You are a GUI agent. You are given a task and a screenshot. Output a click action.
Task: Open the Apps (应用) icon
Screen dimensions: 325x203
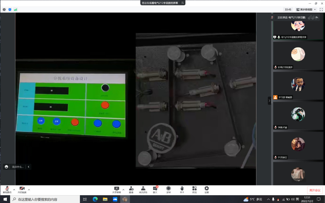[x=194, y=189]
